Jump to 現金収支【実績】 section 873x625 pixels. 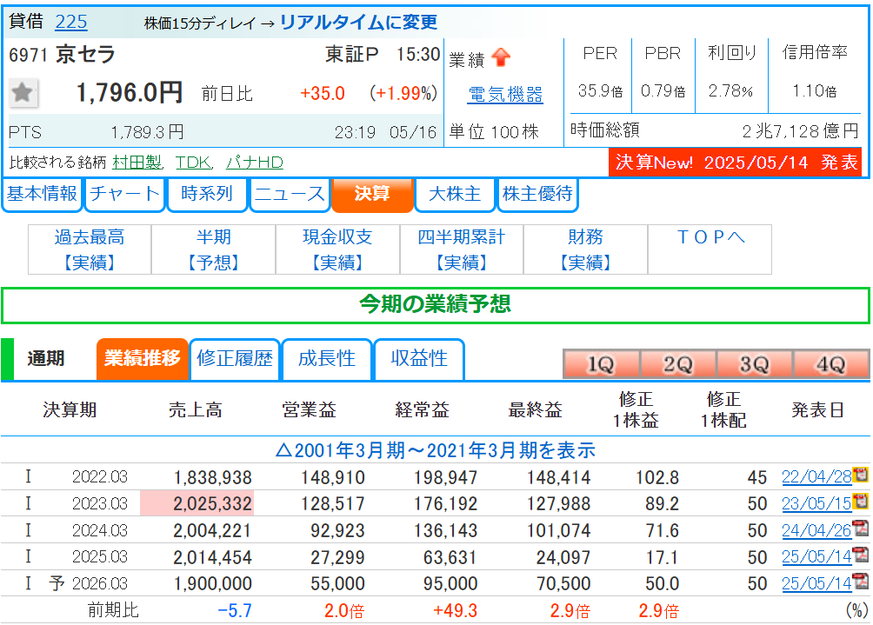338,249
